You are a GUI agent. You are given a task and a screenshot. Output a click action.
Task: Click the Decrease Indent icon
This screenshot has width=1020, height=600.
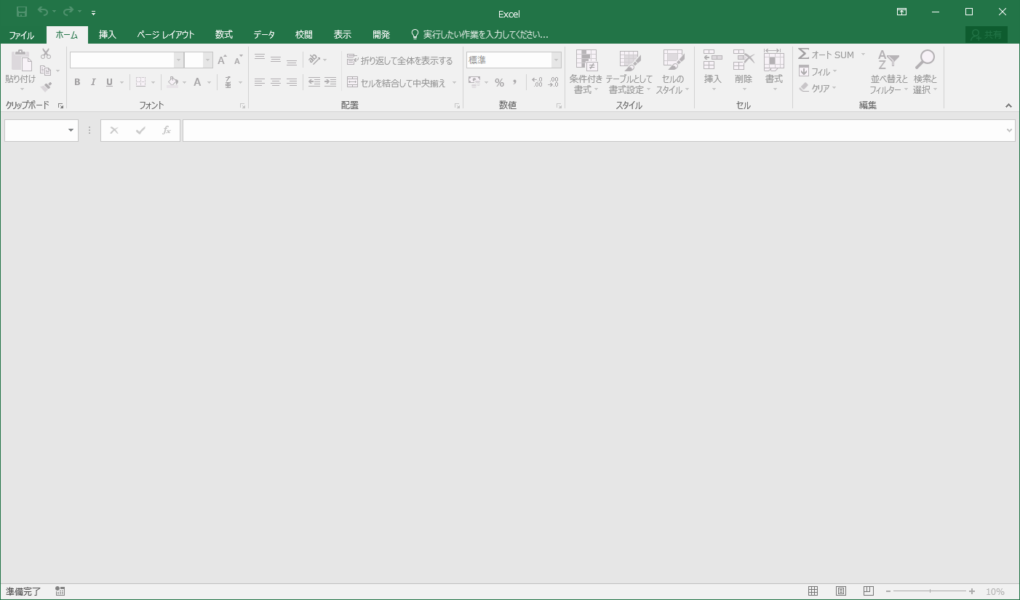tap(314, 82)
